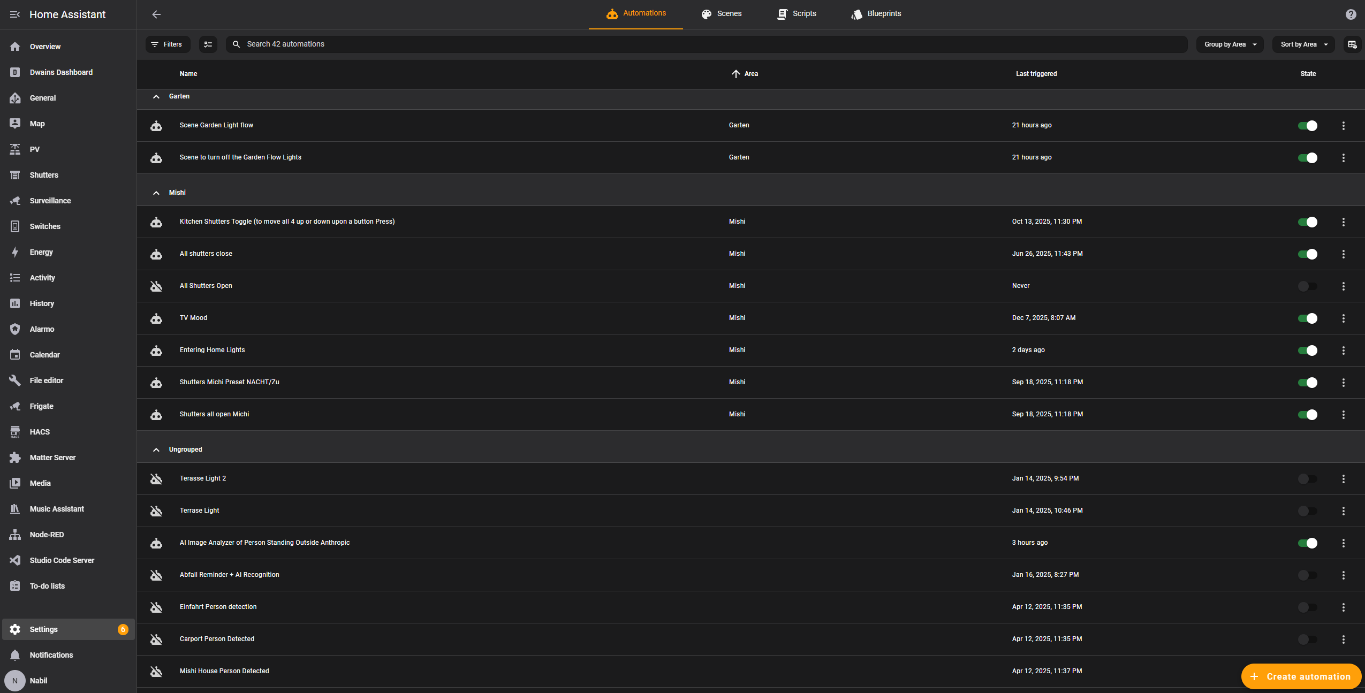Open the Sort by Area dropdown
1365x693 pixels.
pos(1302,44)
